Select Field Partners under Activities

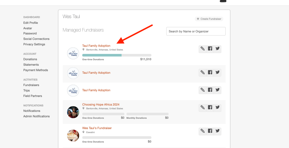pos(33,96)
